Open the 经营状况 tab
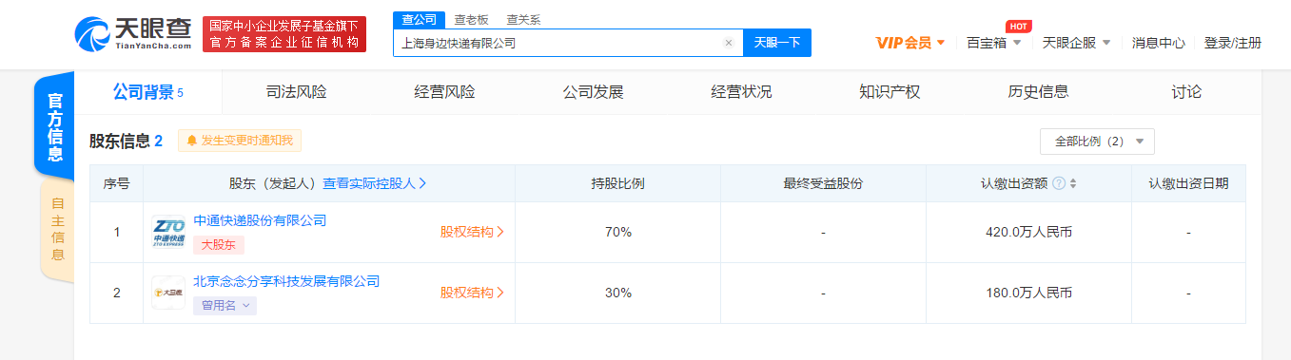 pos(741,92)
